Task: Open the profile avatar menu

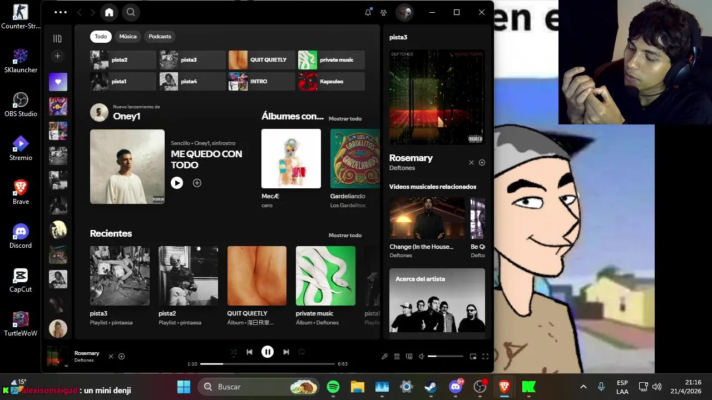Action: point(404,12)
